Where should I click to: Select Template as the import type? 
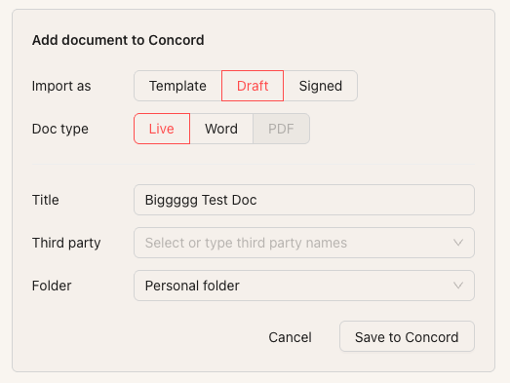click(177, 86)
